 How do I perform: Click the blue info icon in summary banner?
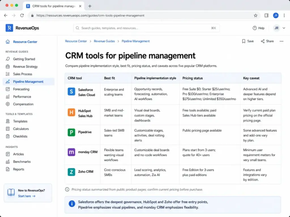point(72,204)
